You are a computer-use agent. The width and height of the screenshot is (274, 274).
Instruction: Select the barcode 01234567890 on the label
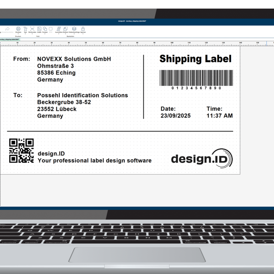(x=196, y=78)
